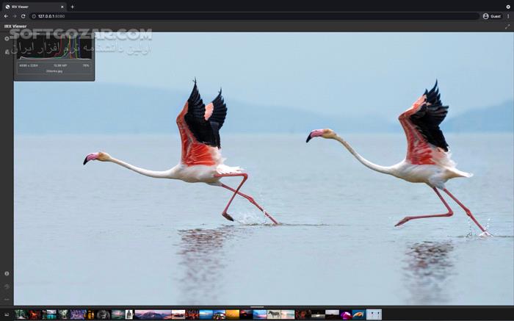Image resolution: width=514 pixels, height=321 pixels.
Task: Select the gorilla face thumbnail
Action: point(104,314)
